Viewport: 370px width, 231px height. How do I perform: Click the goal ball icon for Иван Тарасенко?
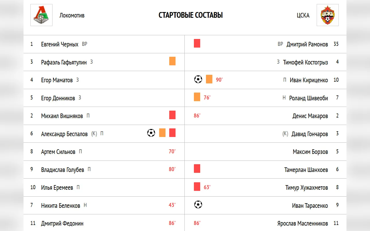click(x=198, y=205)
